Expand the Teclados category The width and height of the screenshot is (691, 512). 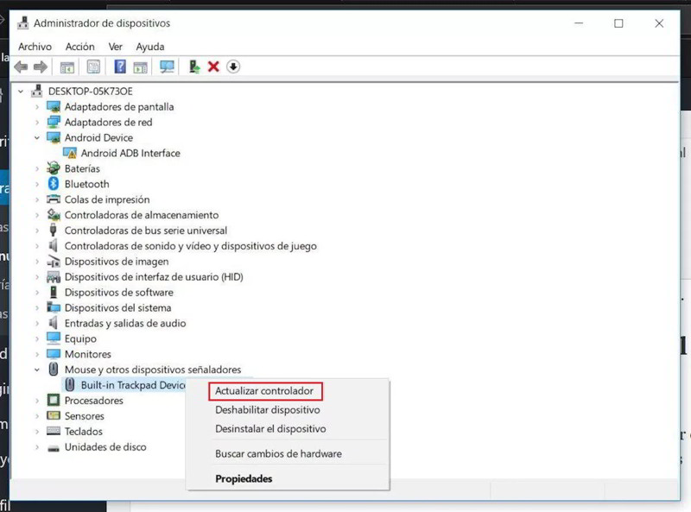(x=37, y=432)
